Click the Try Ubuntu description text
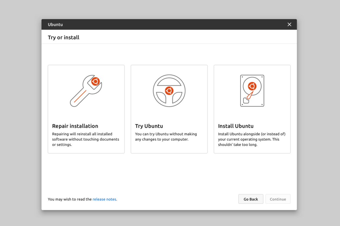This screenshot has width=340, height=226. pos(166,136)
